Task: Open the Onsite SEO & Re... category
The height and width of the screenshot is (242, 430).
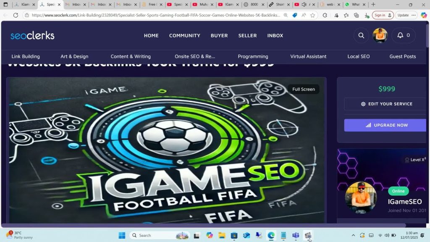Action: tap(195, 56)
